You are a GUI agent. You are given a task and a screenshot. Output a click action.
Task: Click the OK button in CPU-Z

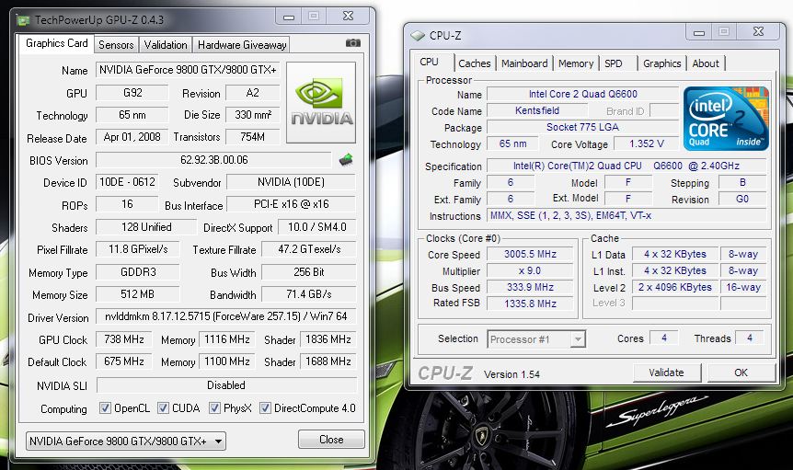point(741,373)
